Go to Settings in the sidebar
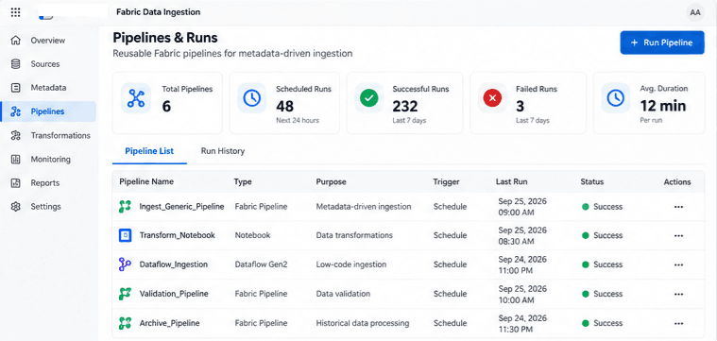Screen dimensions: 717x341 [48, 207]
